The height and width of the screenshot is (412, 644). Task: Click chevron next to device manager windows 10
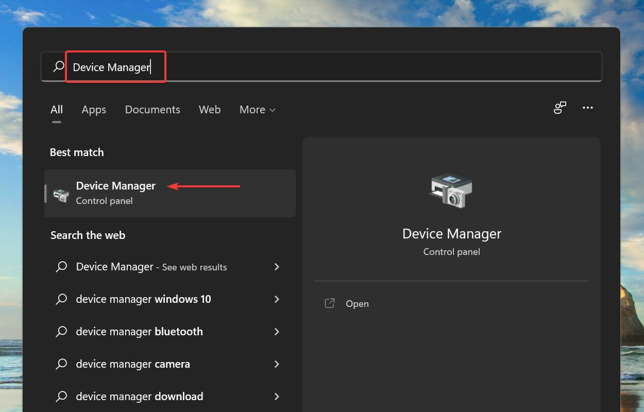point(277,299)
